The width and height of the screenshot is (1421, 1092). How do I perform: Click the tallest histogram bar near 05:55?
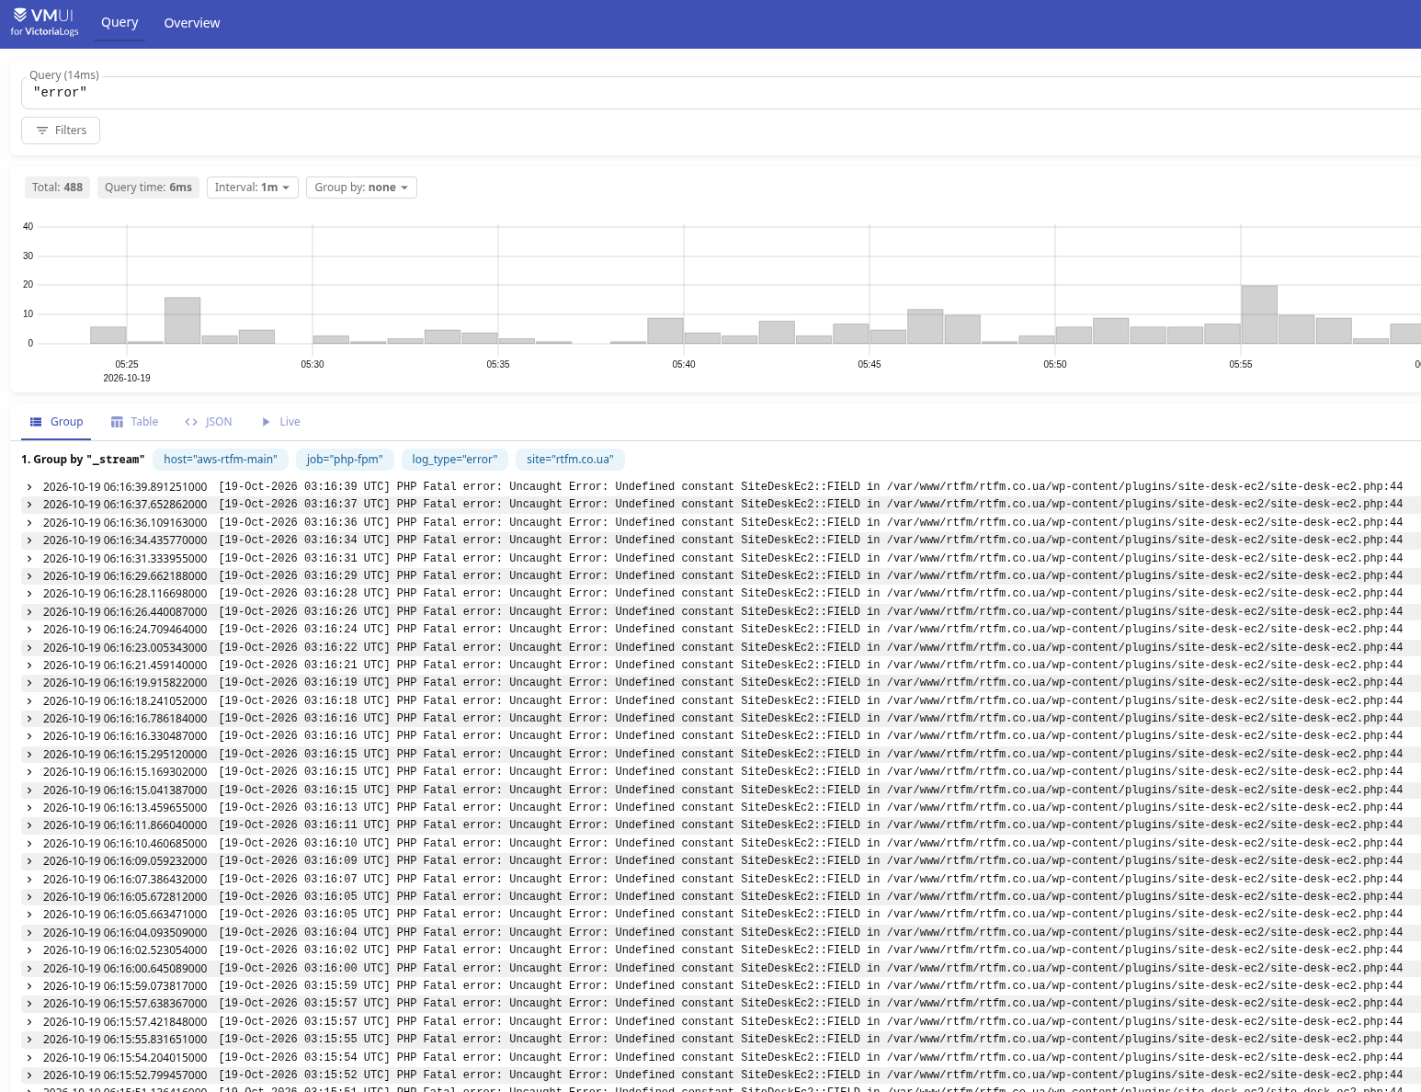tap(1259, 314)
